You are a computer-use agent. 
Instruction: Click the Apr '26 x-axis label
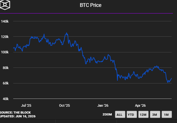[140, 105]
